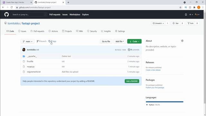Fork the repository
This screenshot has height=116, width=206.
pyautogui.click(x=191, y=23)
